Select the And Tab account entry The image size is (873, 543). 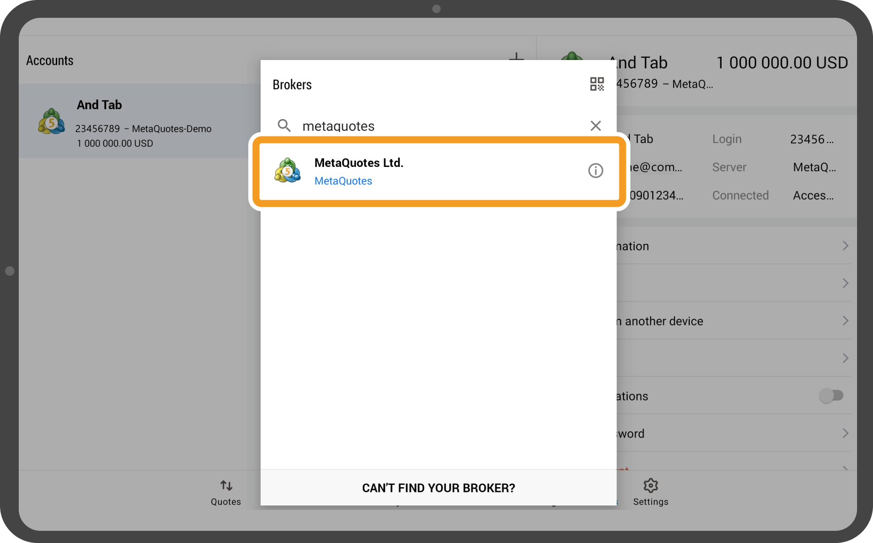pos(140,121)
